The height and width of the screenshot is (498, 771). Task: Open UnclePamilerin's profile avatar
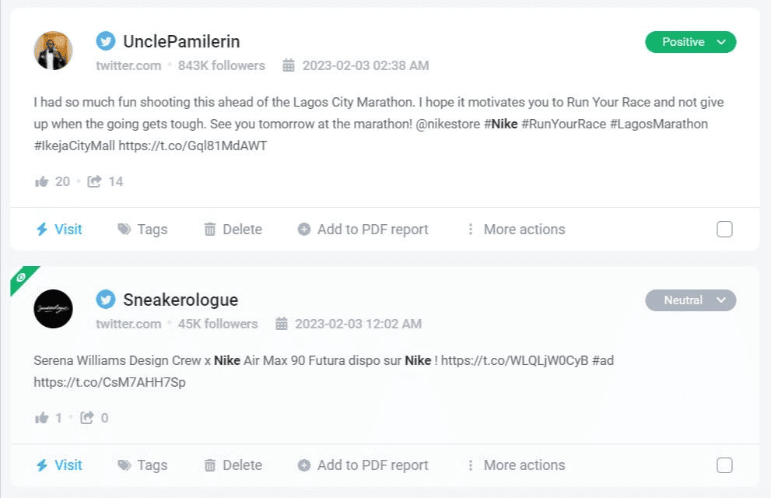coord(53,51)
